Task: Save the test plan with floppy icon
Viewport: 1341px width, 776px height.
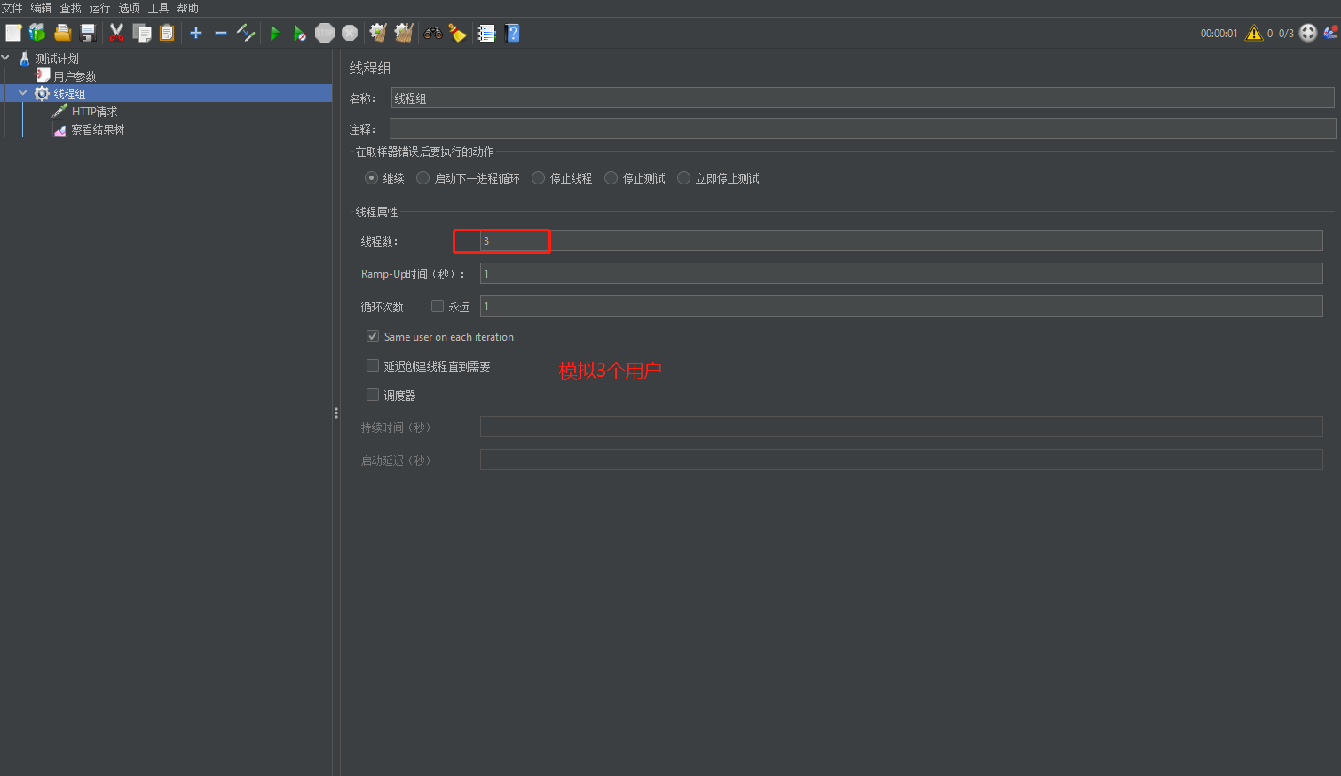Action: click(87, 33)
